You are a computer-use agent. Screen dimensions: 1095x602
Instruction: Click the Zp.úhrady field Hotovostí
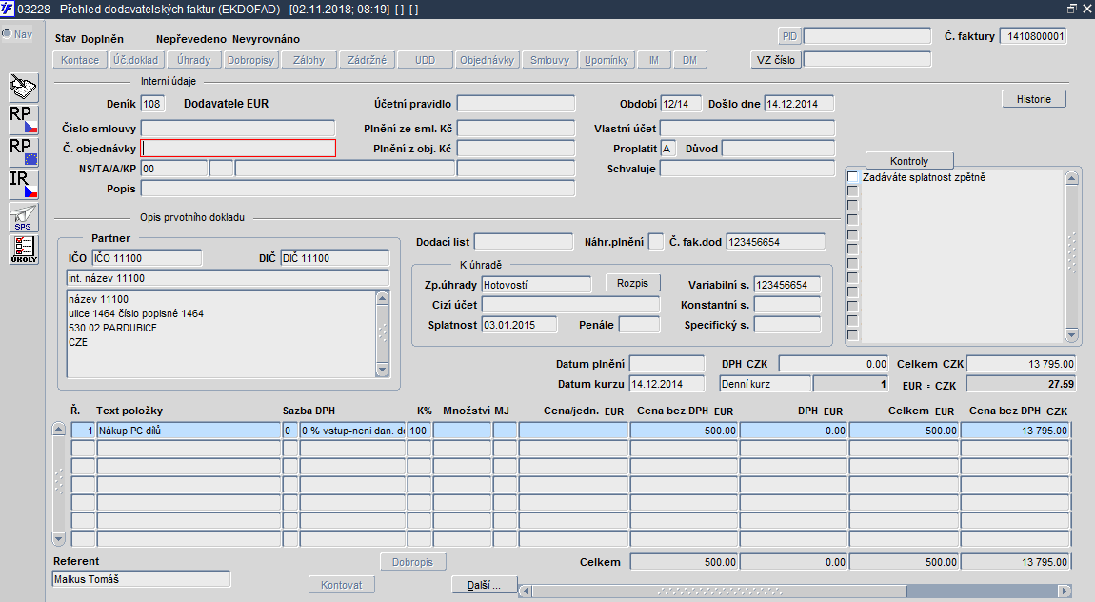coord(536,284)
